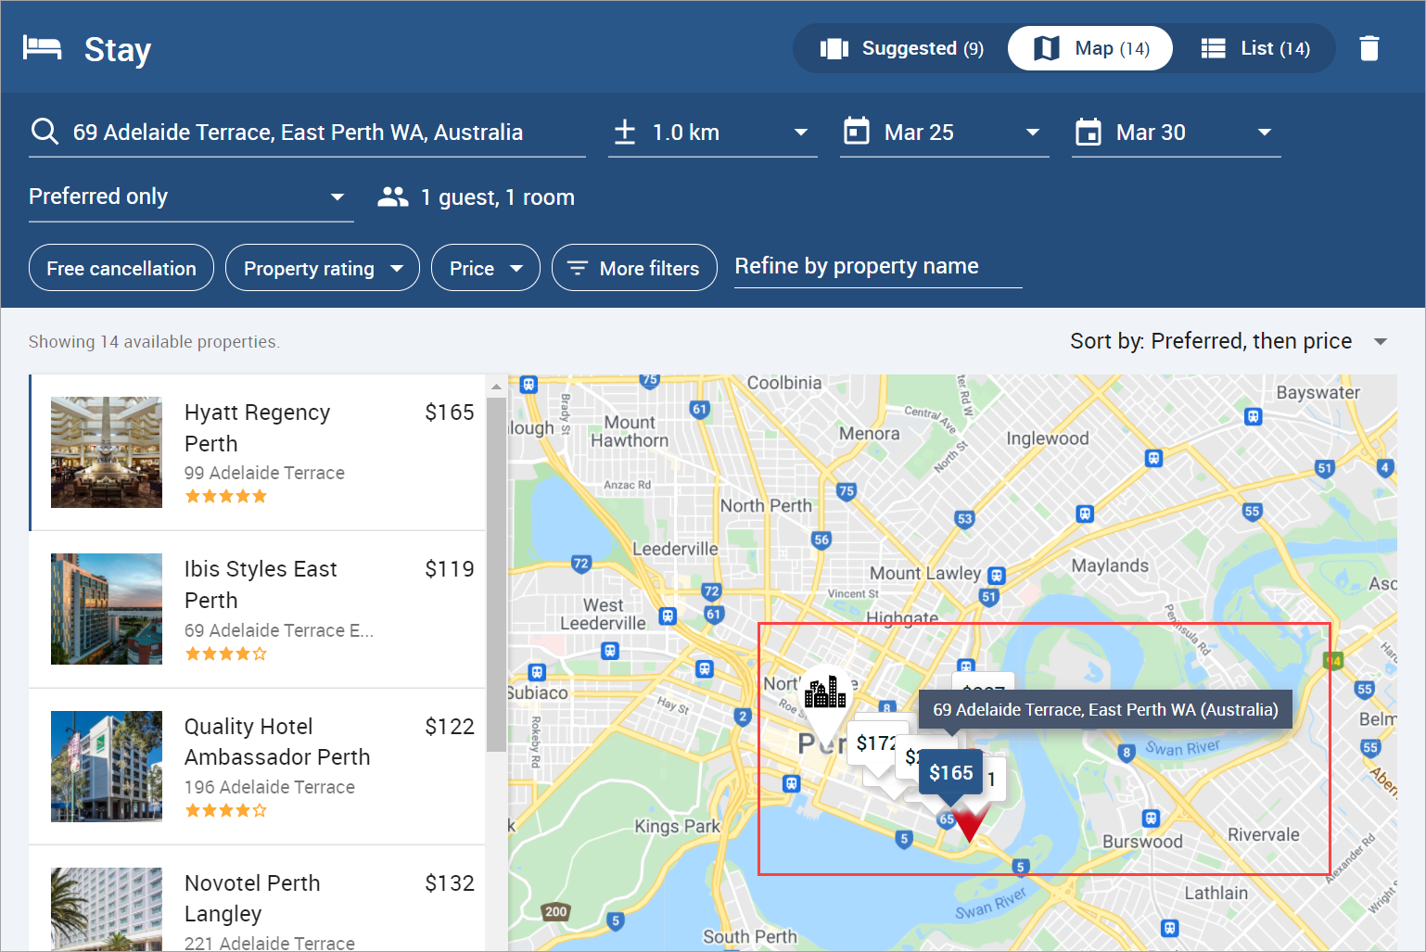Click the North Perth label on map
This screenshot has height=952, width=1426.
coord(766,505)
